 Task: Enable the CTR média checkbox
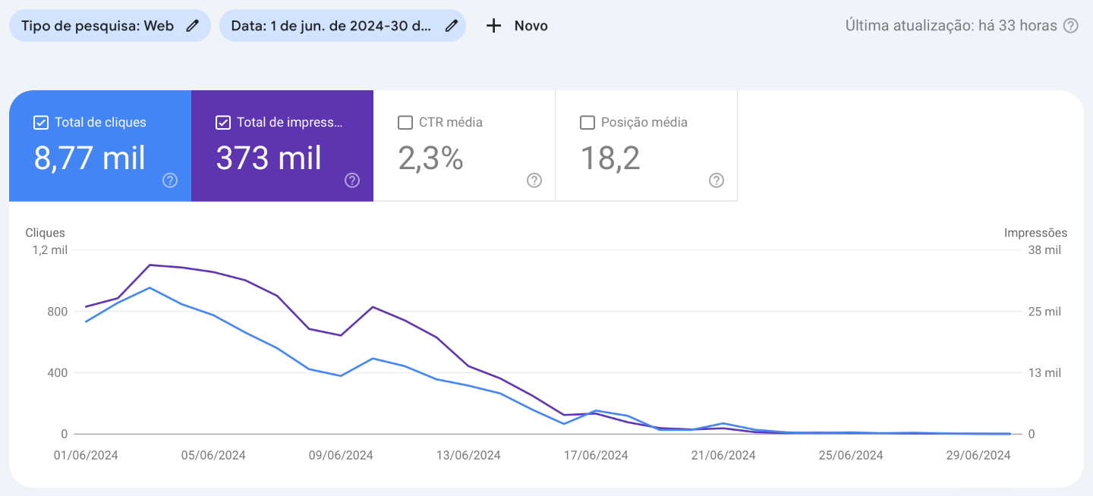405,121
